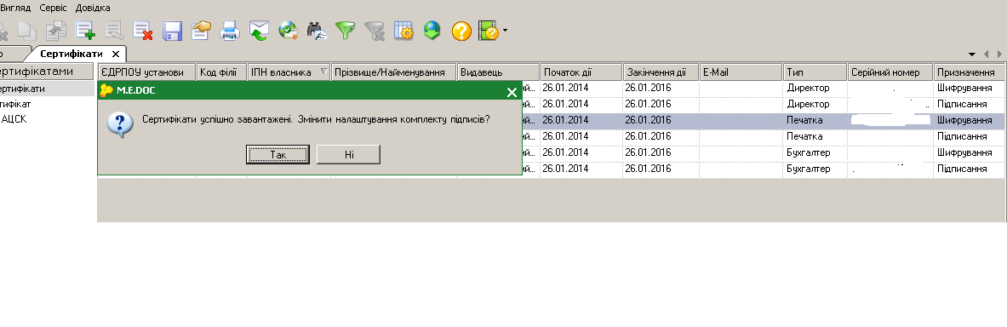1007x327 pixels.
Task: Toggle the sort arrow on ІПН власника column
Action: (323, 72)
